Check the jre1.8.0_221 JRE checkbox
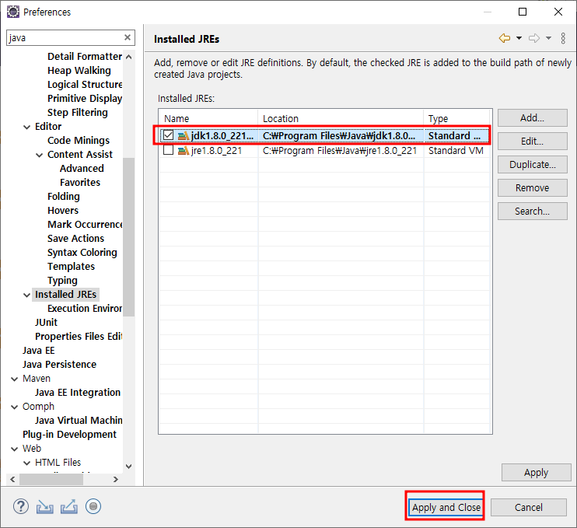The image size is (577, 528). tap(168, 150)
